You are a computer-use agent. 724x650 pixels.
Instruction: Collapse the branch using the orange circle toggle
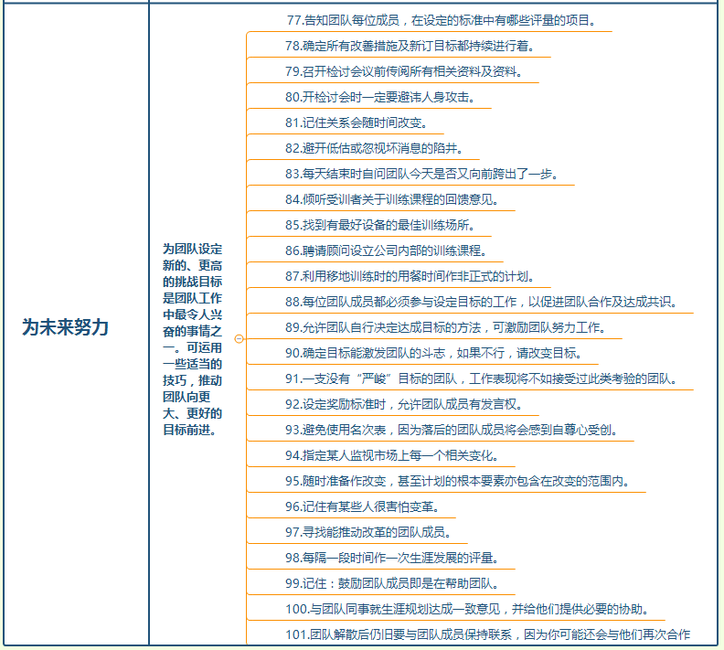coord(239,339)
